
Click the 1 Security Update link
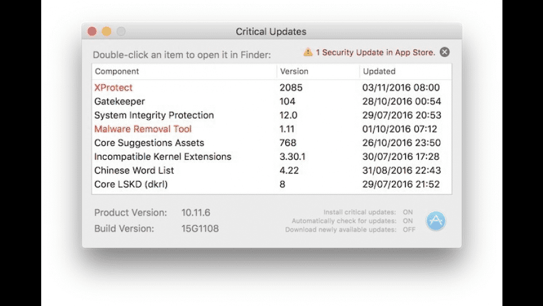[x=375, y=52]
